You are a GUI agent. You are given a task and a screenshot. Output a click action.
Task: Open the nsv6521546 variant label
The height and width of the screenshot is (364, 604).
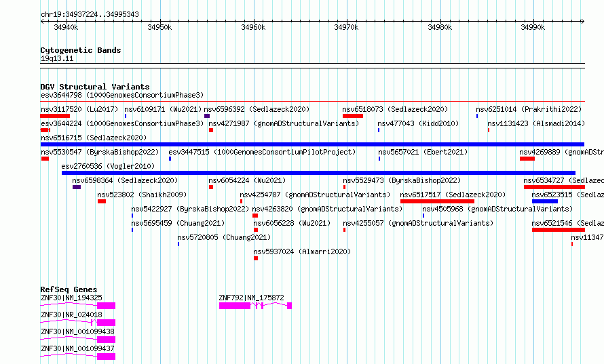point(568,223)
